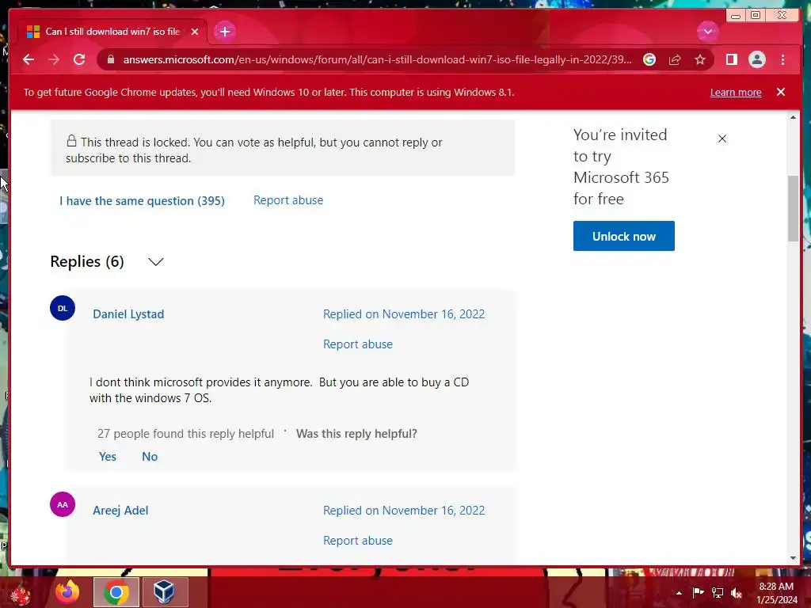Go back to the previous page
Viewport: 811px width, 608px height.
(29, 59)
